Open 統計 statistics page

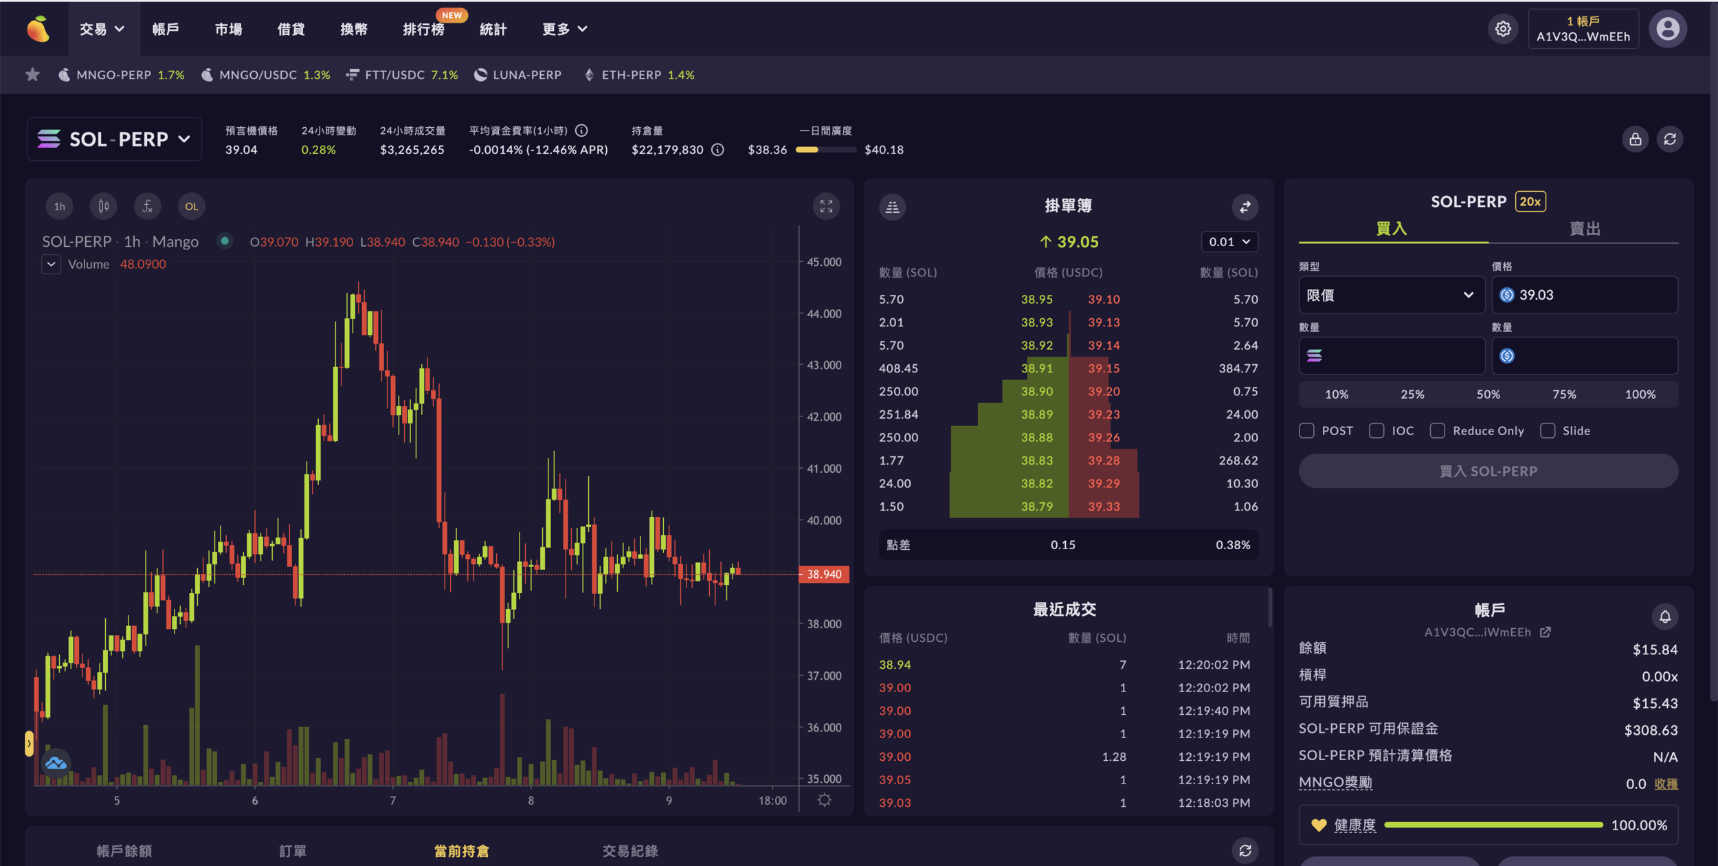(x=493, y=29)
